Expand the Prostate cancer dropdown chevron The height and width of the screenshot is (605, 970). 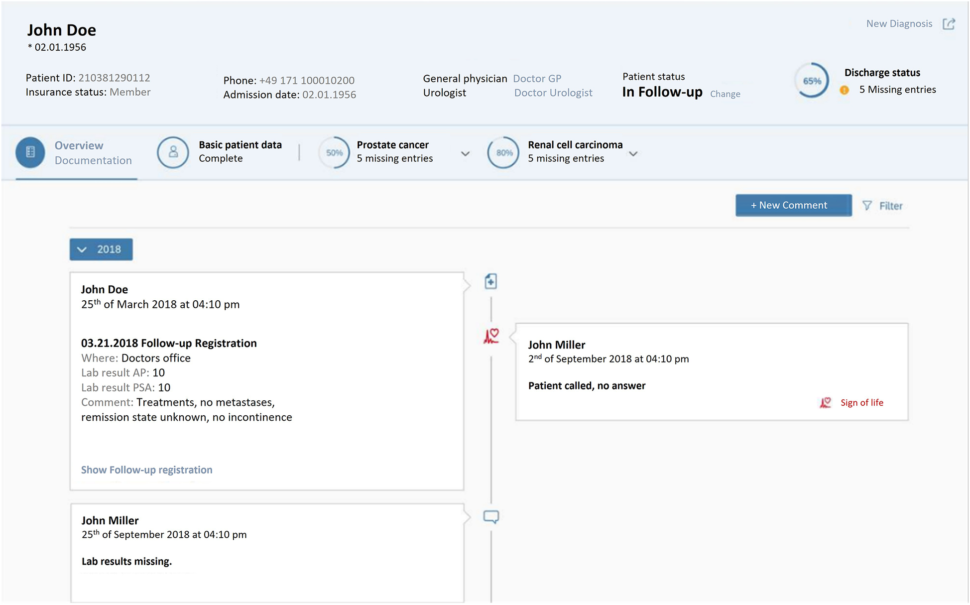point(465,154)
